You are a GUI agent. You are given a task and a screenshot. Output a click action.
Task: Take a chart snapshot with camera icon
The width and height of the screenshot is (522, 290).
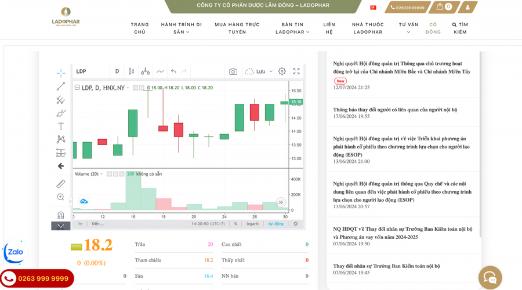coord(233,71)
